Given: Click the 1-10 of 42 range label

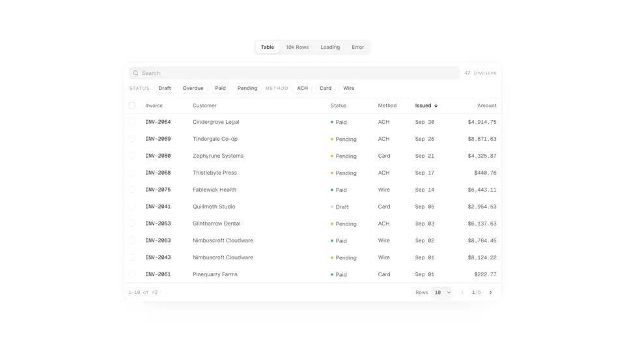Looking at the screenshot, I should [143, 293].
